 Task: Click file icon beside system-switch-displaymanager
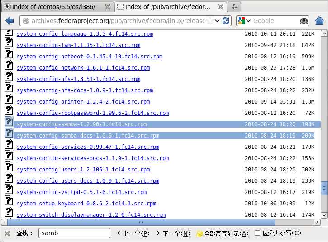click(x=9, y=212)
